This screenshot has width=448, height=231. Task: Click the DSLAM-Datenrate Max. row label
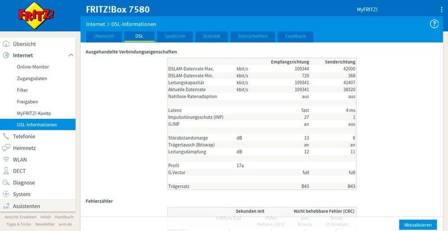click(x=191, y=69)
